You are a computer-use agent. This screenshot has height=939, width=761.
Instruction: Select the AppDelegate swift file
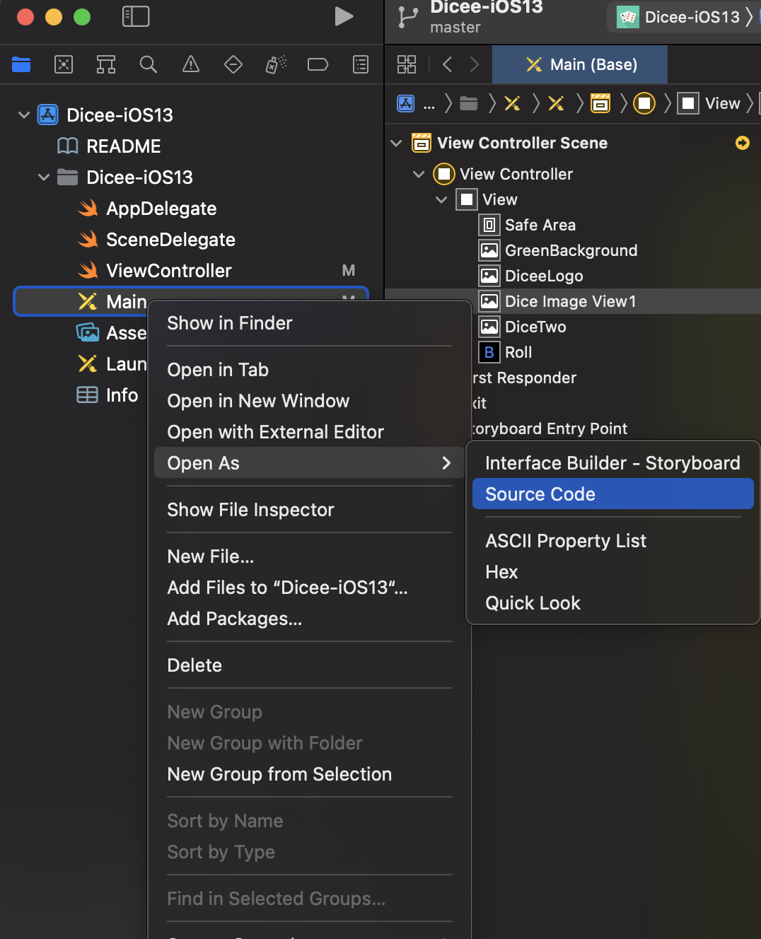pos(161,209)
